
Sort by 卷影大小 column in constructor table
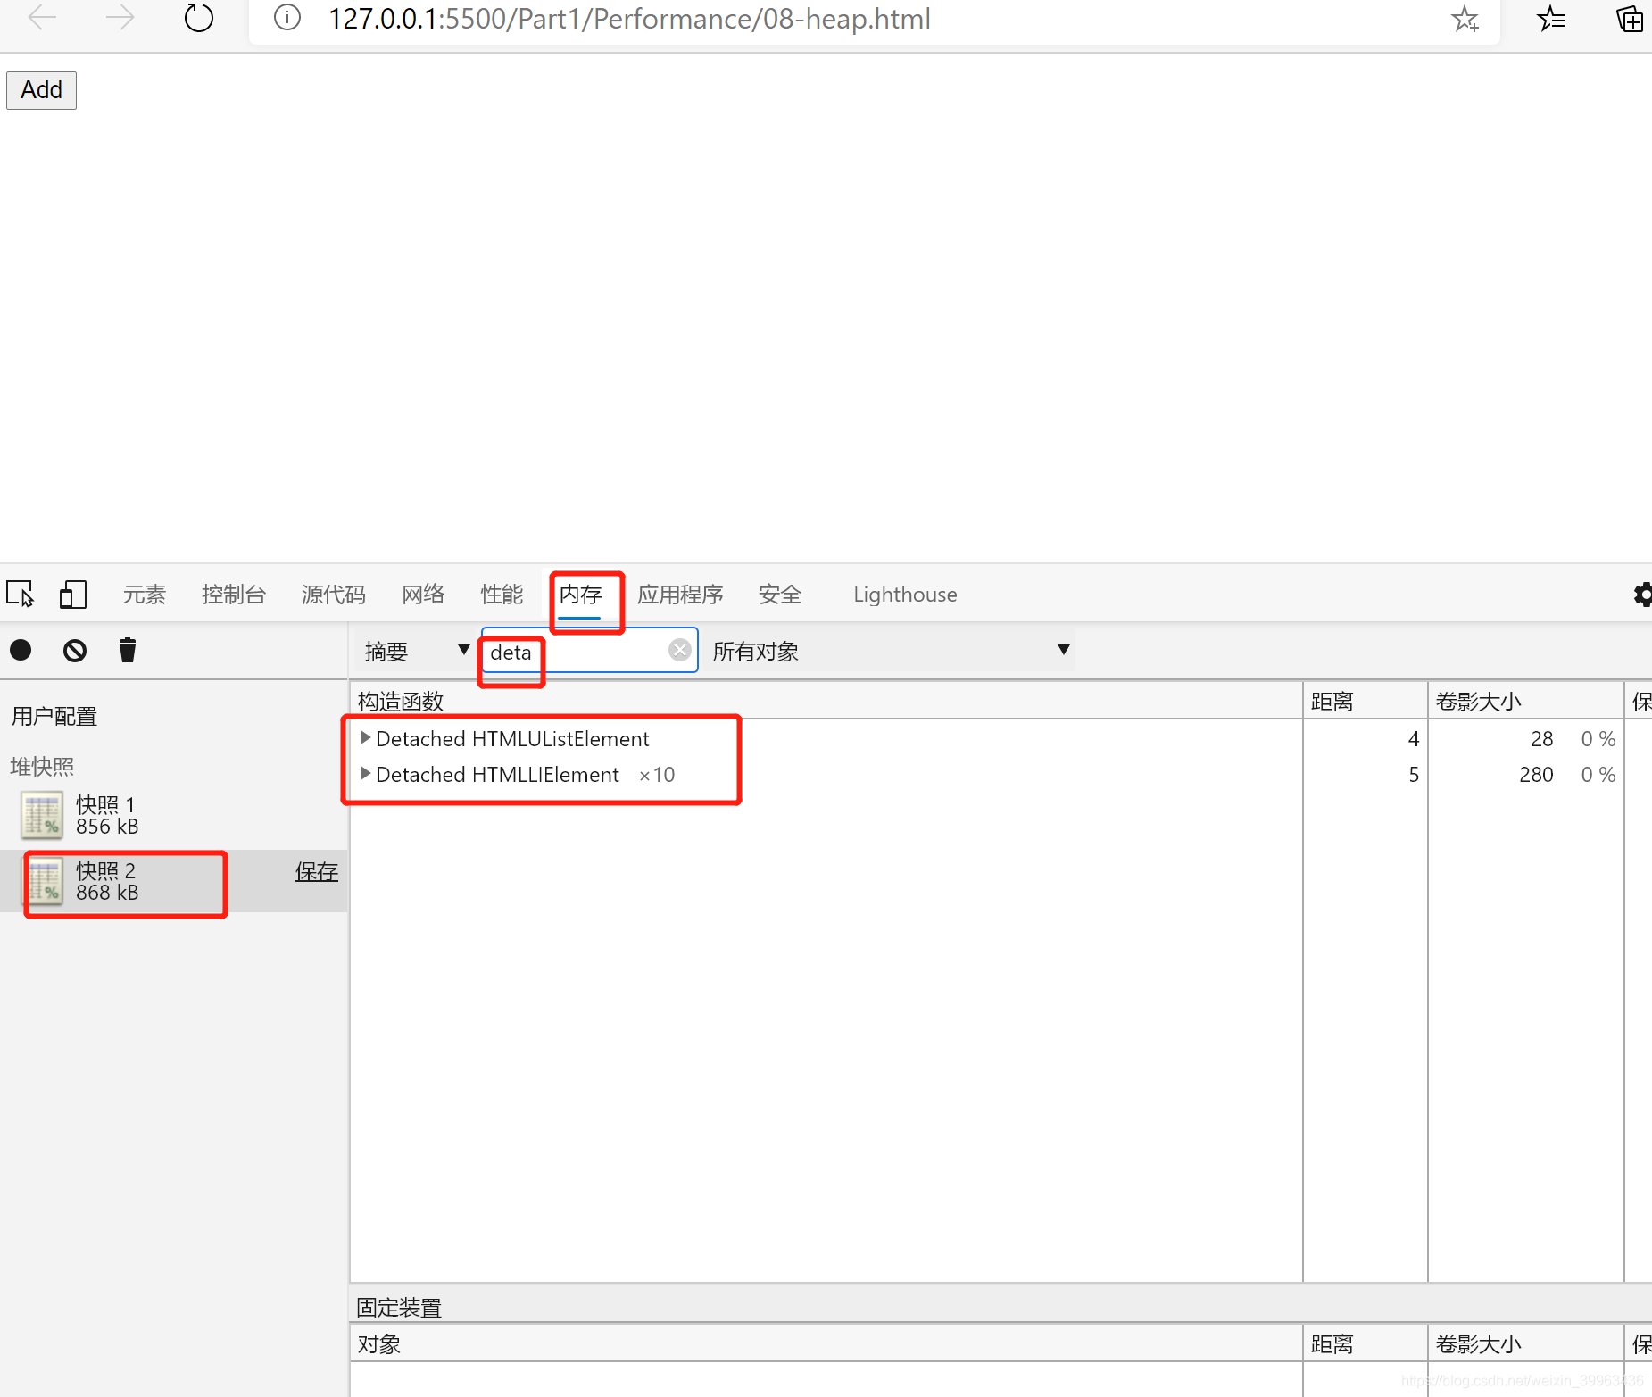(x=1525, y=702)
